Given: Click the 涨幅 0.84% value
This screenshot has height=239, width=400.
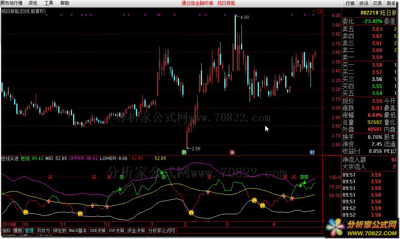Looking at the screenshot, I should [x=375, y=115].
